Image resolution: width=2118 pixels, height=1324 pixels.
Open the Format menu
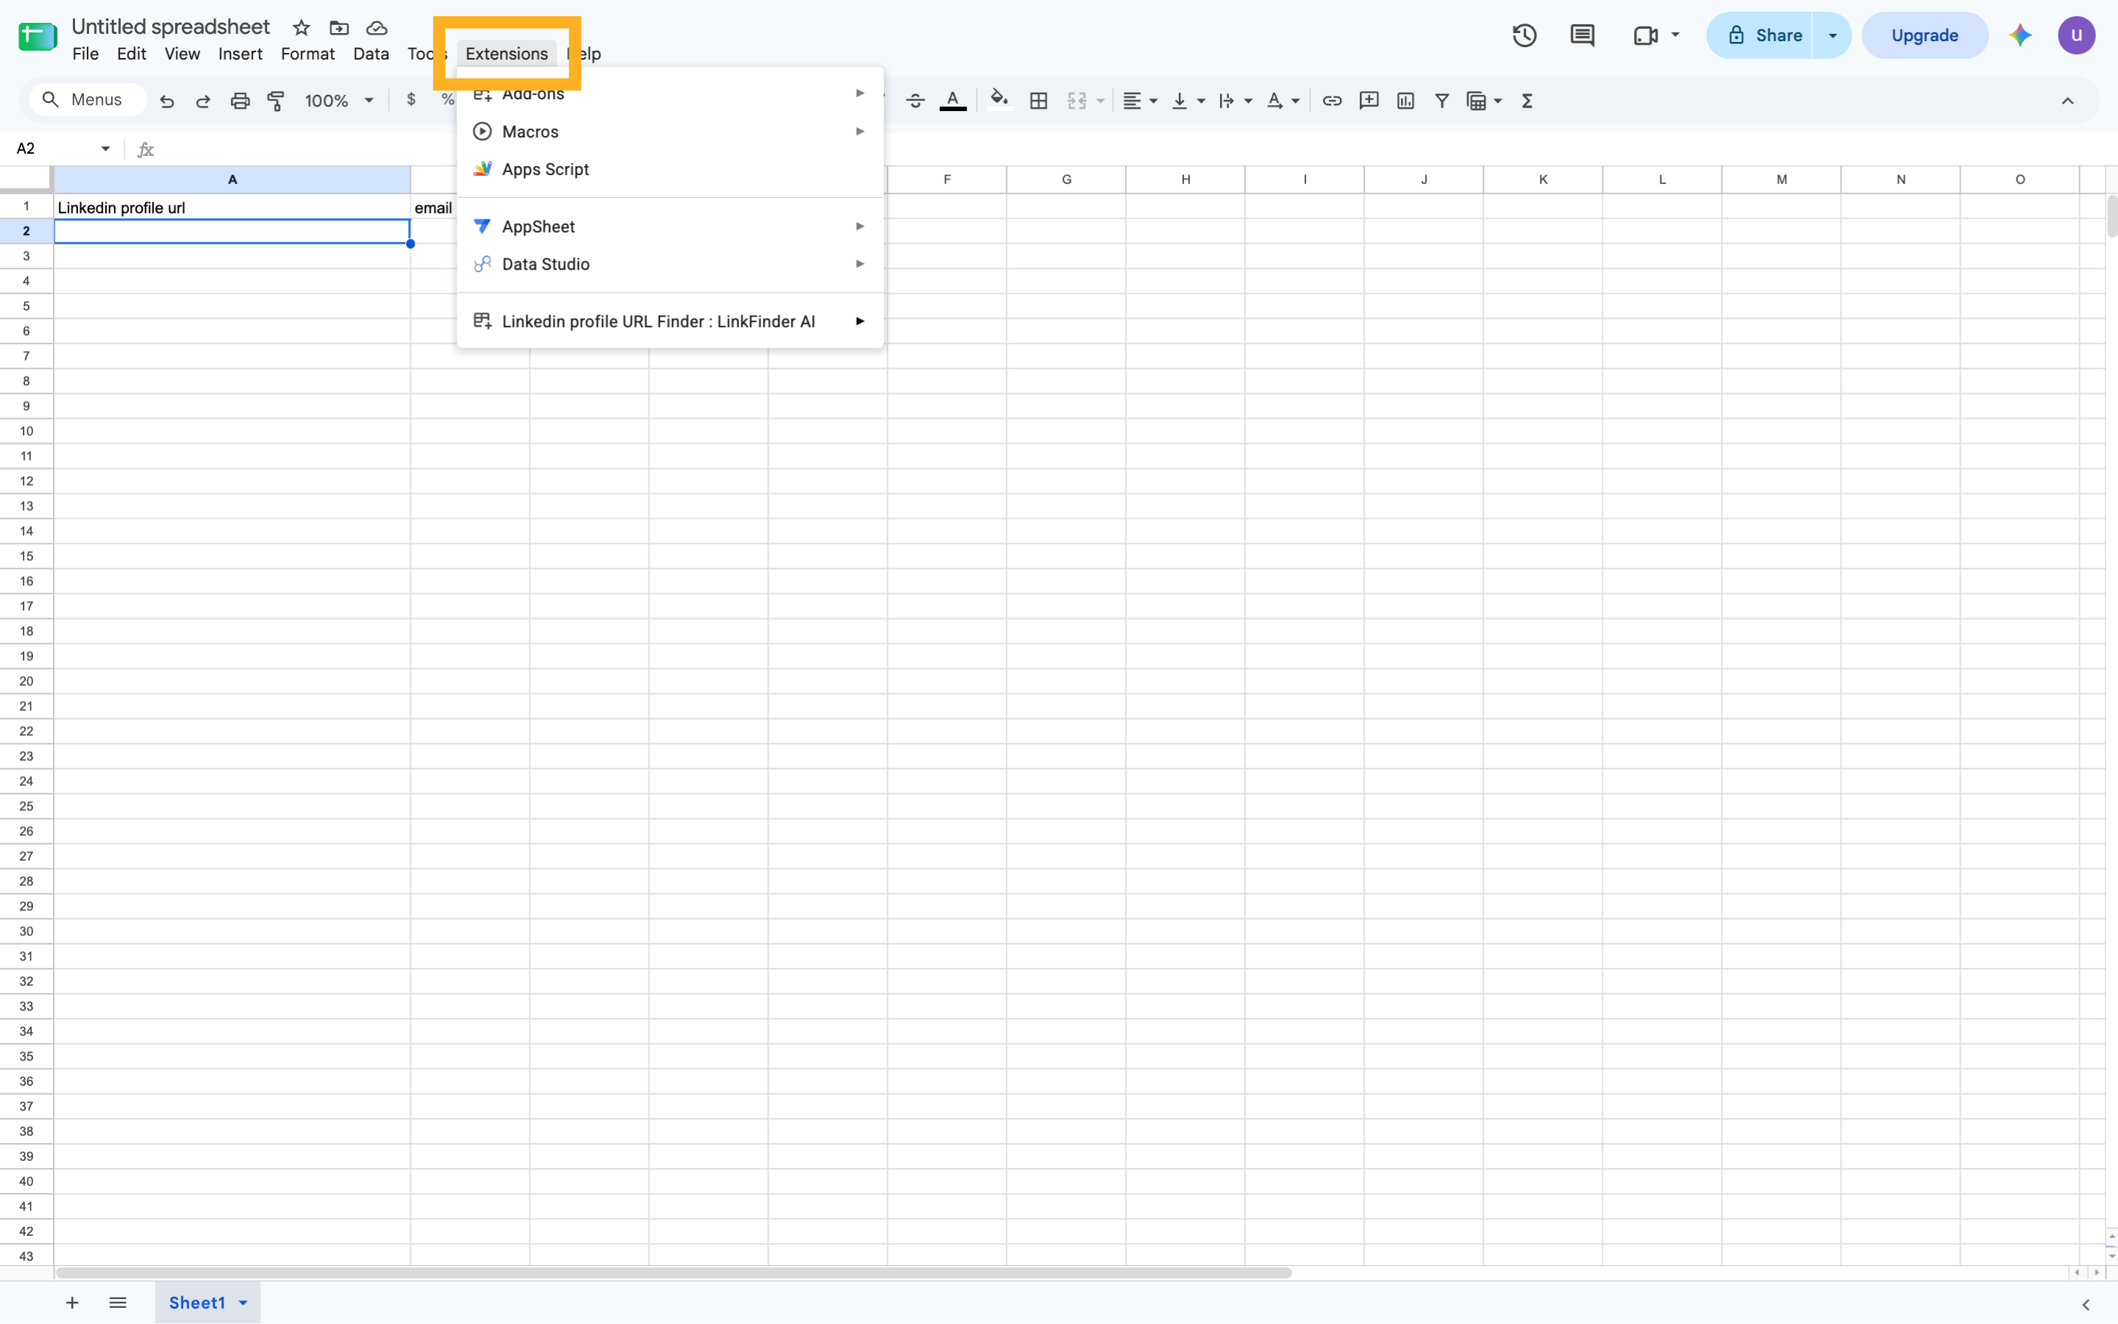point(307,54)
